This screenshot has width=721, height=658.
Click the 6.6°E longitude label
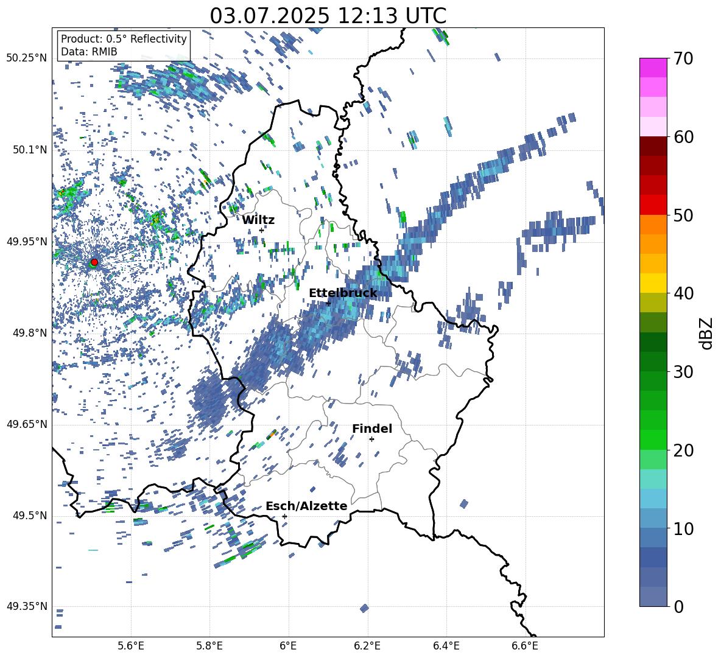coord(525,646)
